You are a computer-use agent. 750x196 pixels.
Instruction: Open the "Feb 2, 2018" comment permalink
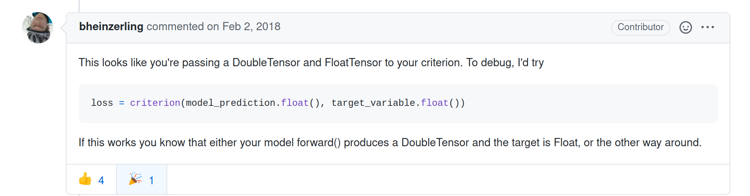pyautogui.click(x=251, y=27)
